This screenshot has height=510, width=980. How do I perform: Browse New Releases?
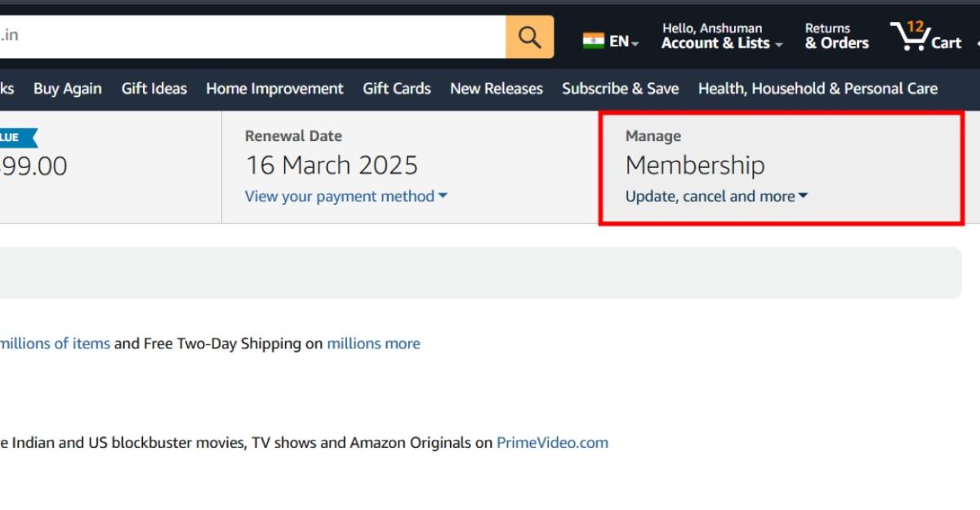[x=496, y=88]
